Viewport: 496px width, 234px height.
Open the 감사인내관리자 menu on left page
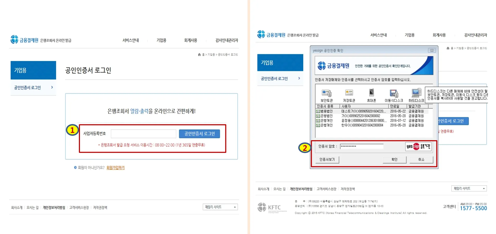(x=227, y=40)
